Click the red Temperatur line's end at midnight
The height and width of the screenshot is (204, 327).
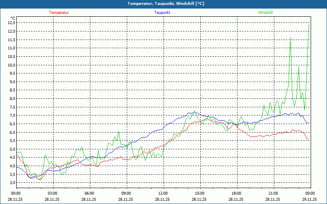(x=309, y=140)
